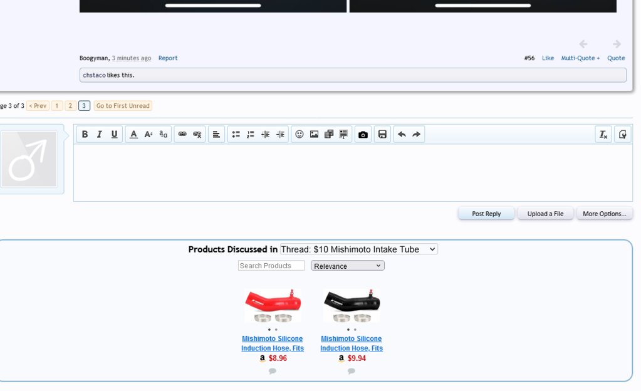Redo edit in editor
Screen dimensions: 641x391
(416, 134)
